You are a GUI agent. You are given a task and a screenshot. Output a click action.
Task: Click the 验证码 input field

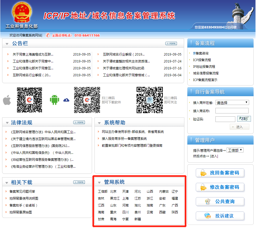click(225, 119)
